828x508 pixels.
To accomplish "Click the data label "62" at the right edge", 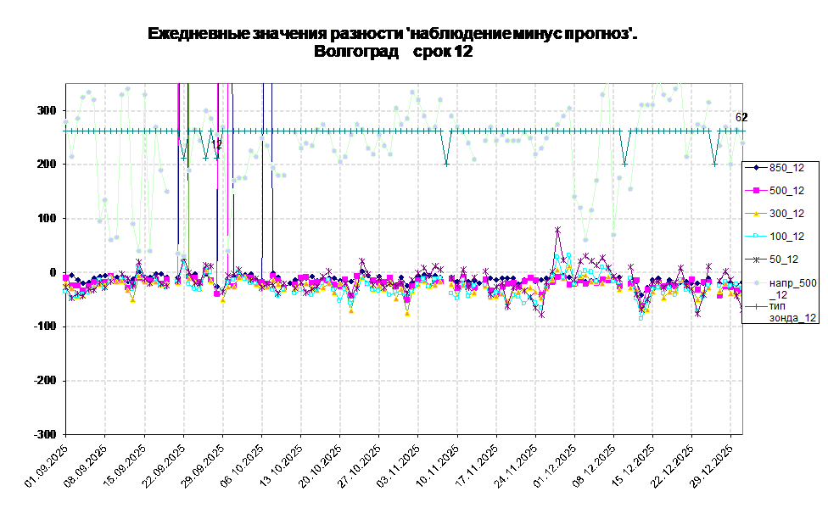I will pyautogui.click(x=739, y=118).
